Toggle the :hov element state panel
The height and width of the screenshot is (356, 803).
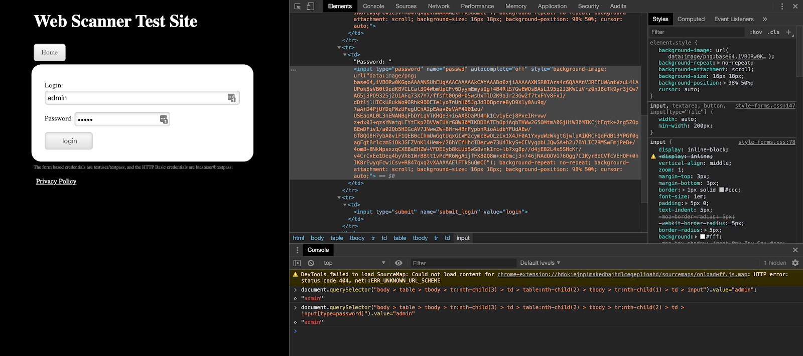coord(756,32)
